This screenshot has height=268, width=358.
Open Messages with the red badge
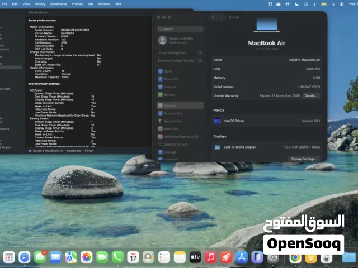40,257
